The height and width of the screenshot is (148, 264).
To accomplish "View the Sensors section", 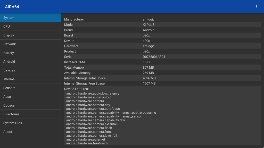I will click(x=30, y=88).
